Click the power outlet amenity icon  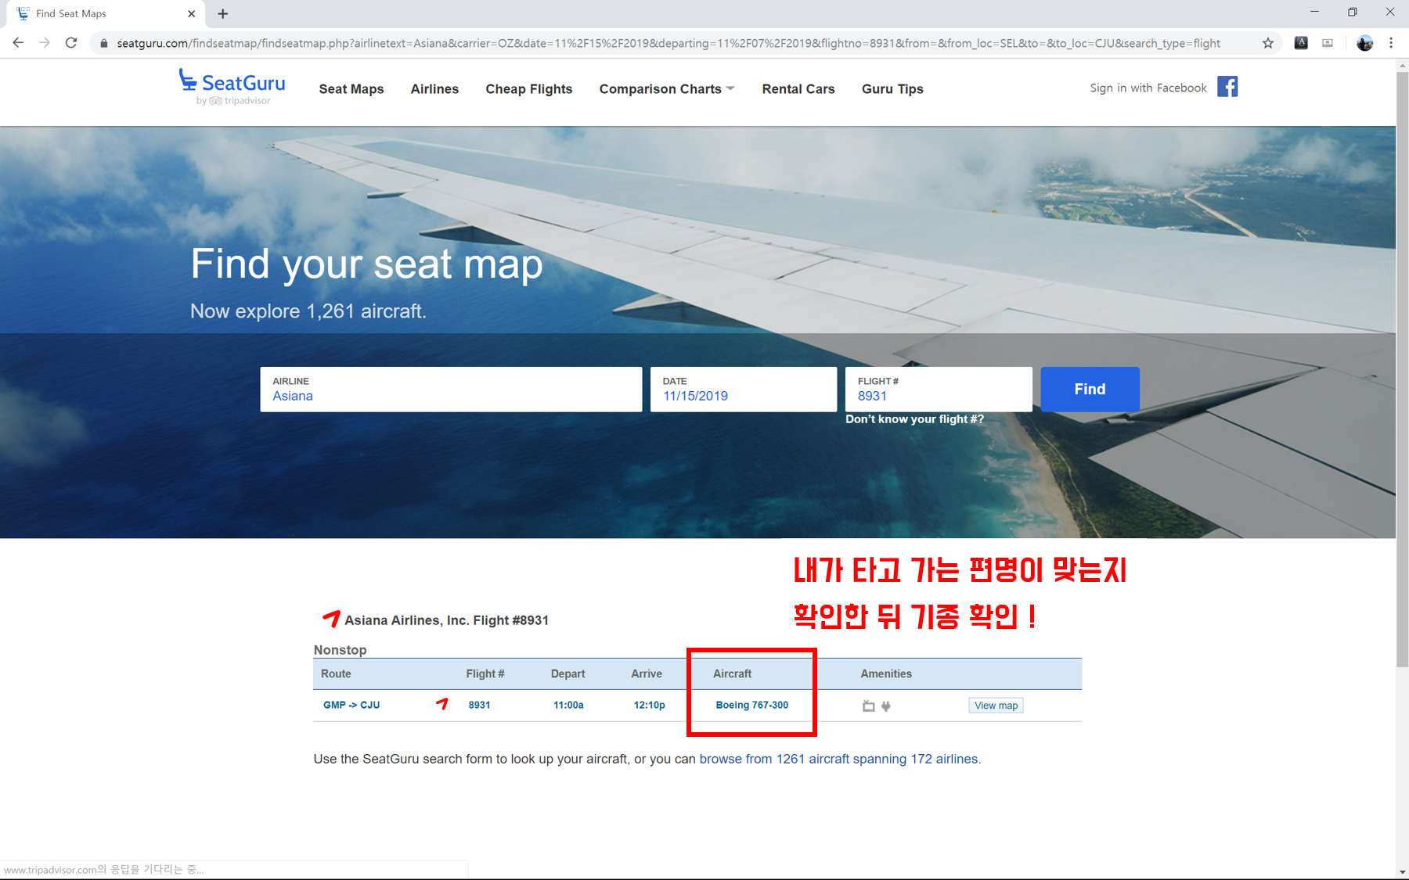885,706
